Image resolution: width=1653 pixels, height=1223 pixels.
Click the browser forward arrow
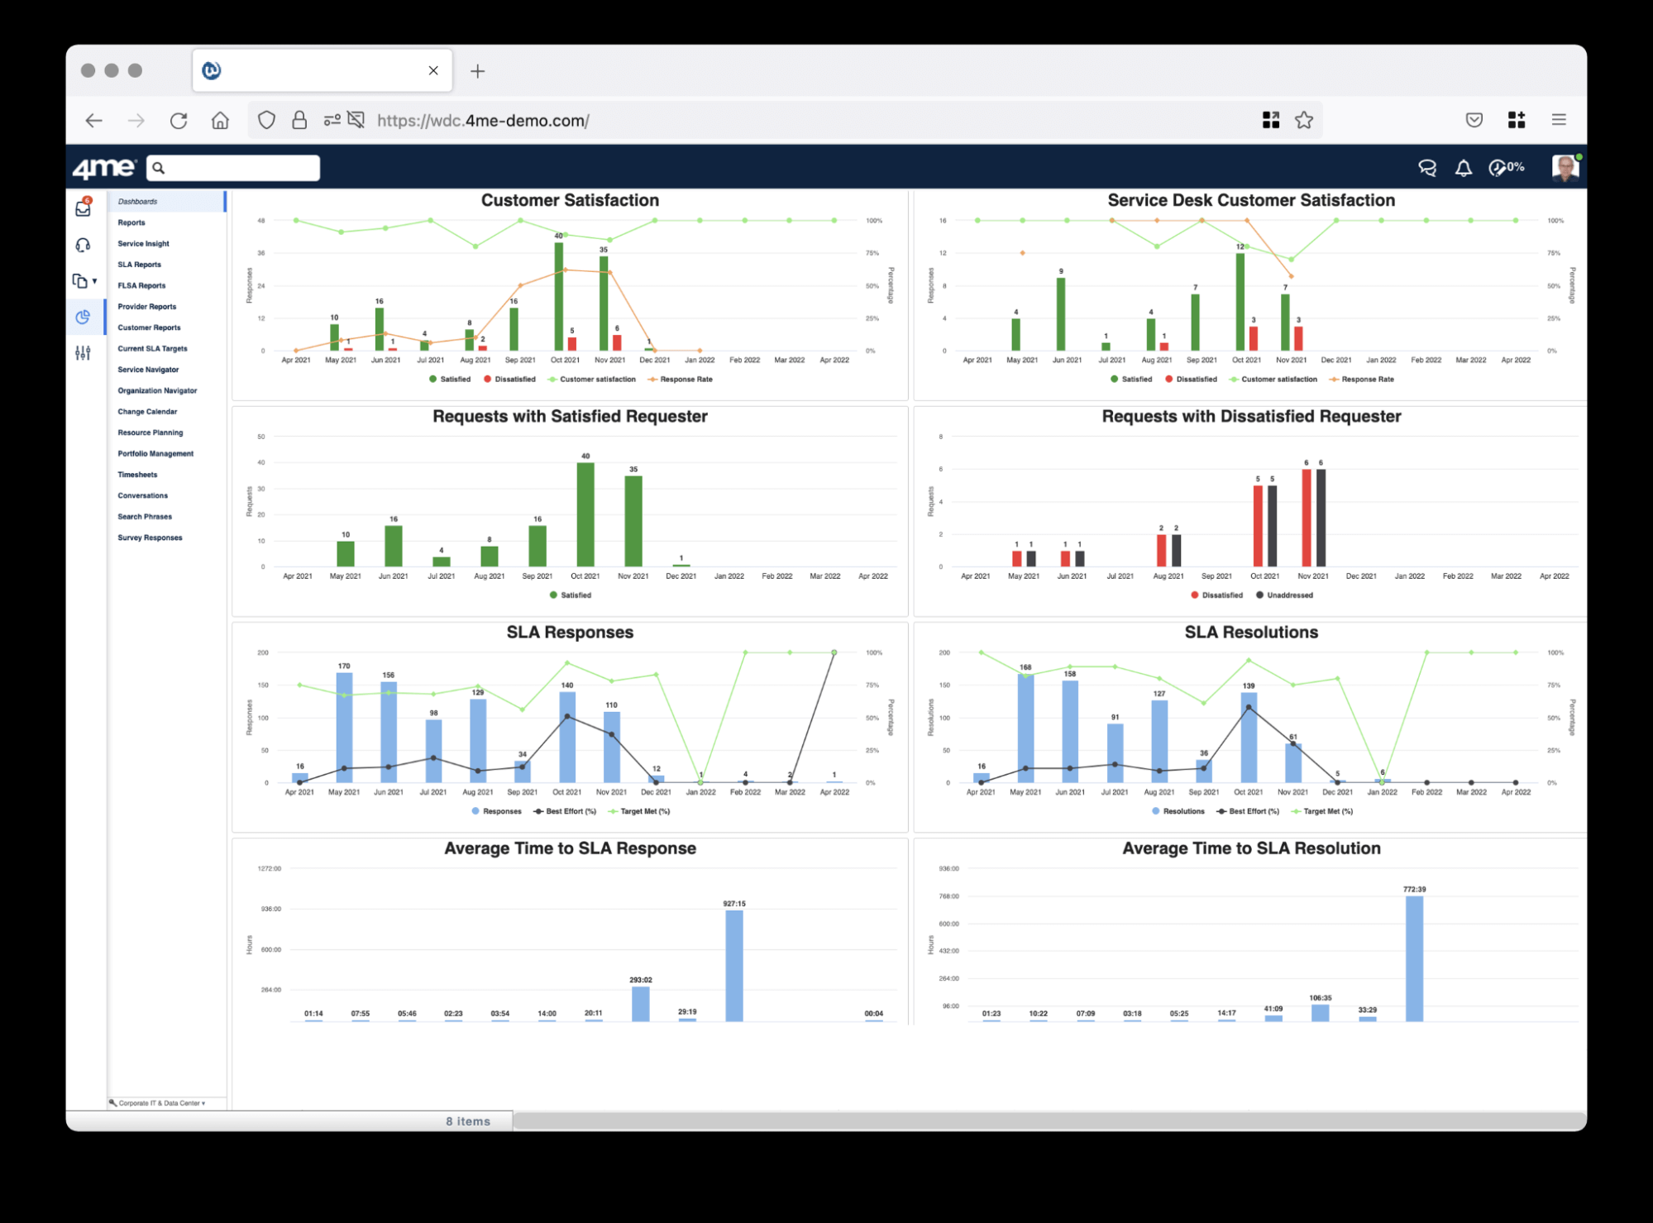point(136,121)
